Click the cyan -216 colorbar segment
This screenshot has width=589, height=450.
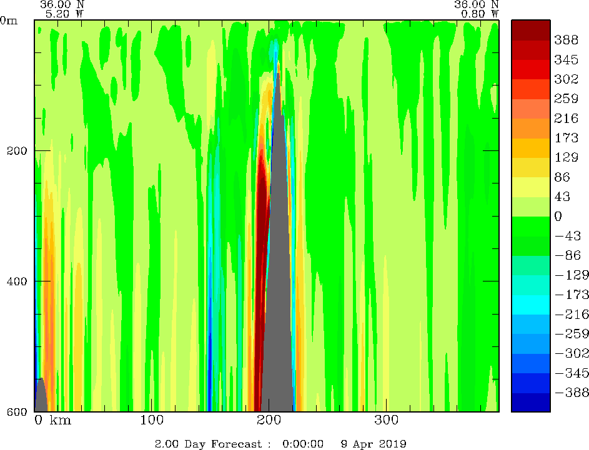(531, 305)
